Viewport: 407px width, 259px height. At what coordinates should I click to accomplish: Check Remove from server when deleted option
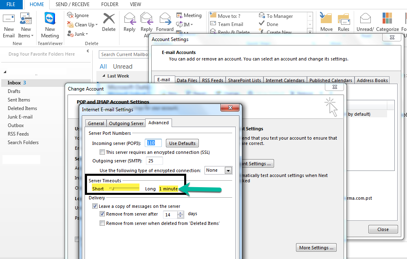102,223
